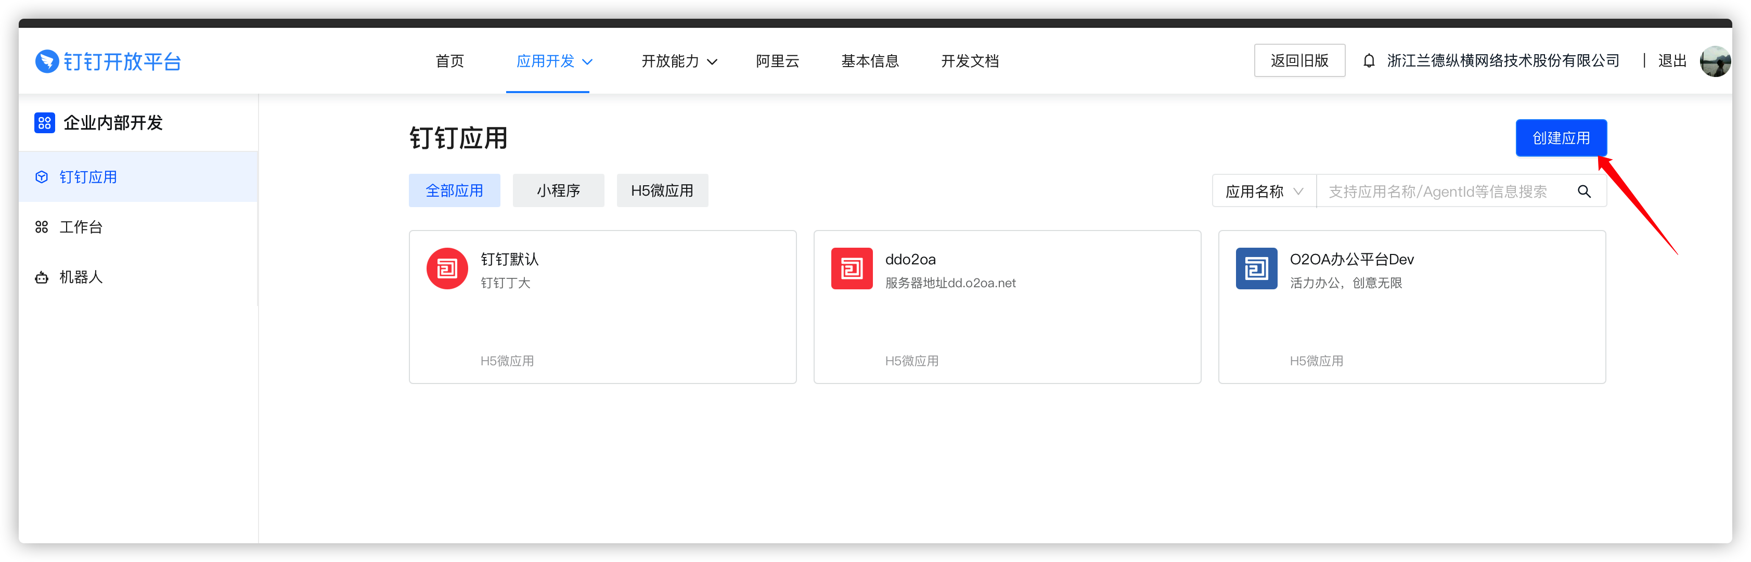Click H5微应用 label on ddo2oa card
1751x562 pixels.
coord(911,361)
